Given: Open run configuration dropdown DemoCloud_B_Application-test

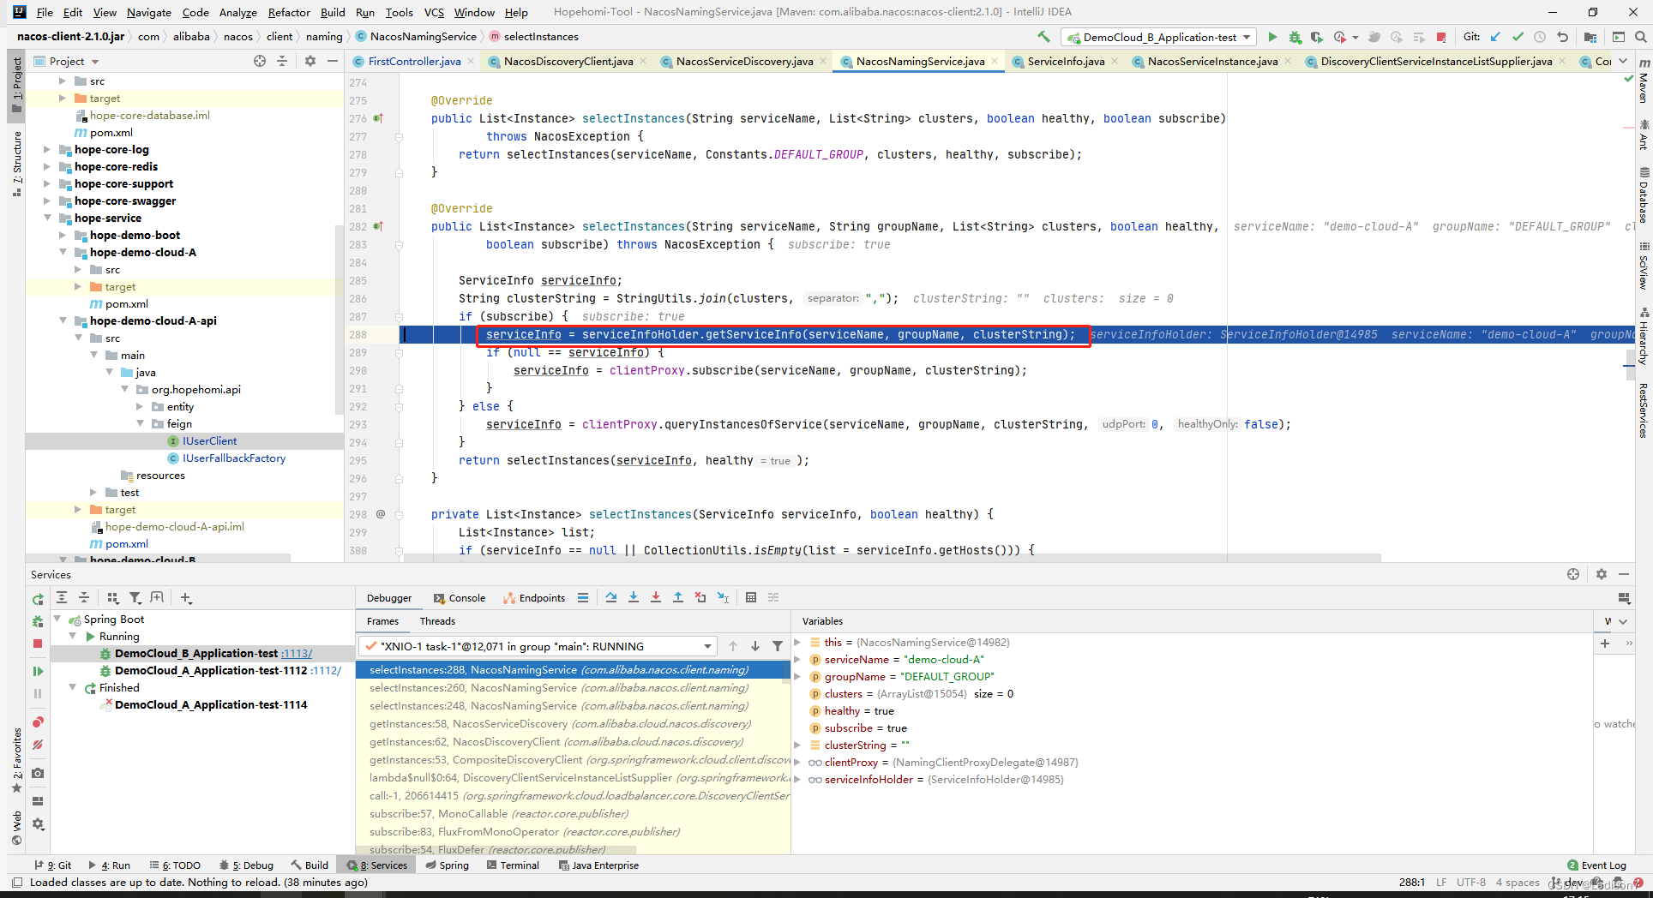Looking at the screenshot, I should (x=1159, y=37).
